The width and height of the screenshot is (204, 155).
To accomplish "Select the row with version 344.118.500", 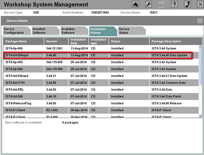I will (x=101, y=69).
